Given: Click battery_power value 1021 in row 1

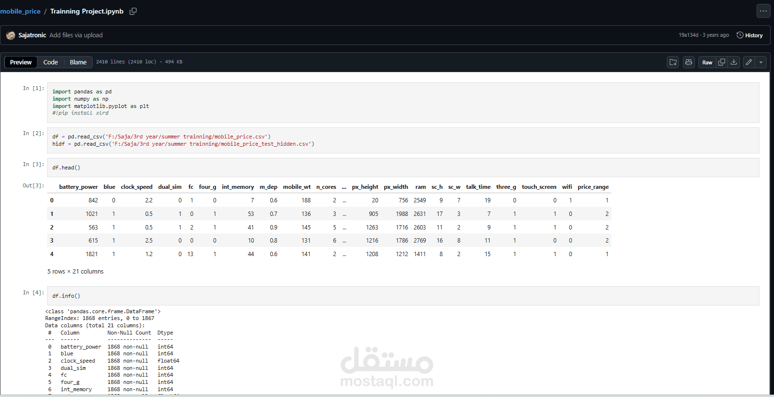Looking at the screenshot, I should click(92, 214).
